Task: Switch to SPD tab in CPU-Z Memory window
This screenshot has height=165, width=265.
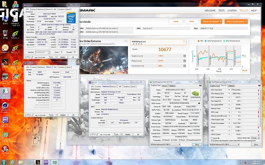Action: click(x=55, y=67)
